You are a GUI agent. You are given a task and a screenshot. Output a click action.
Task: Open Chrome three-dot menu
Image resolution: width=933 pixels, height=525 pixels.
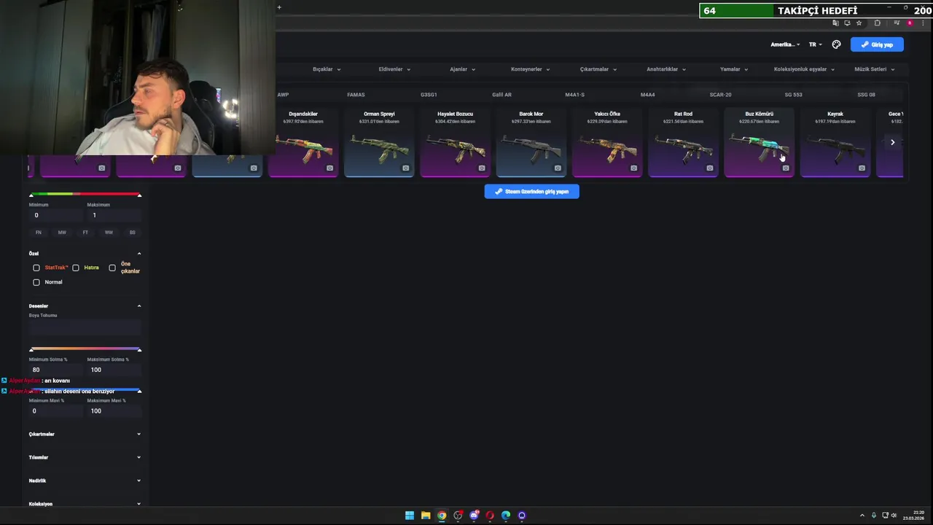point(923,23)
